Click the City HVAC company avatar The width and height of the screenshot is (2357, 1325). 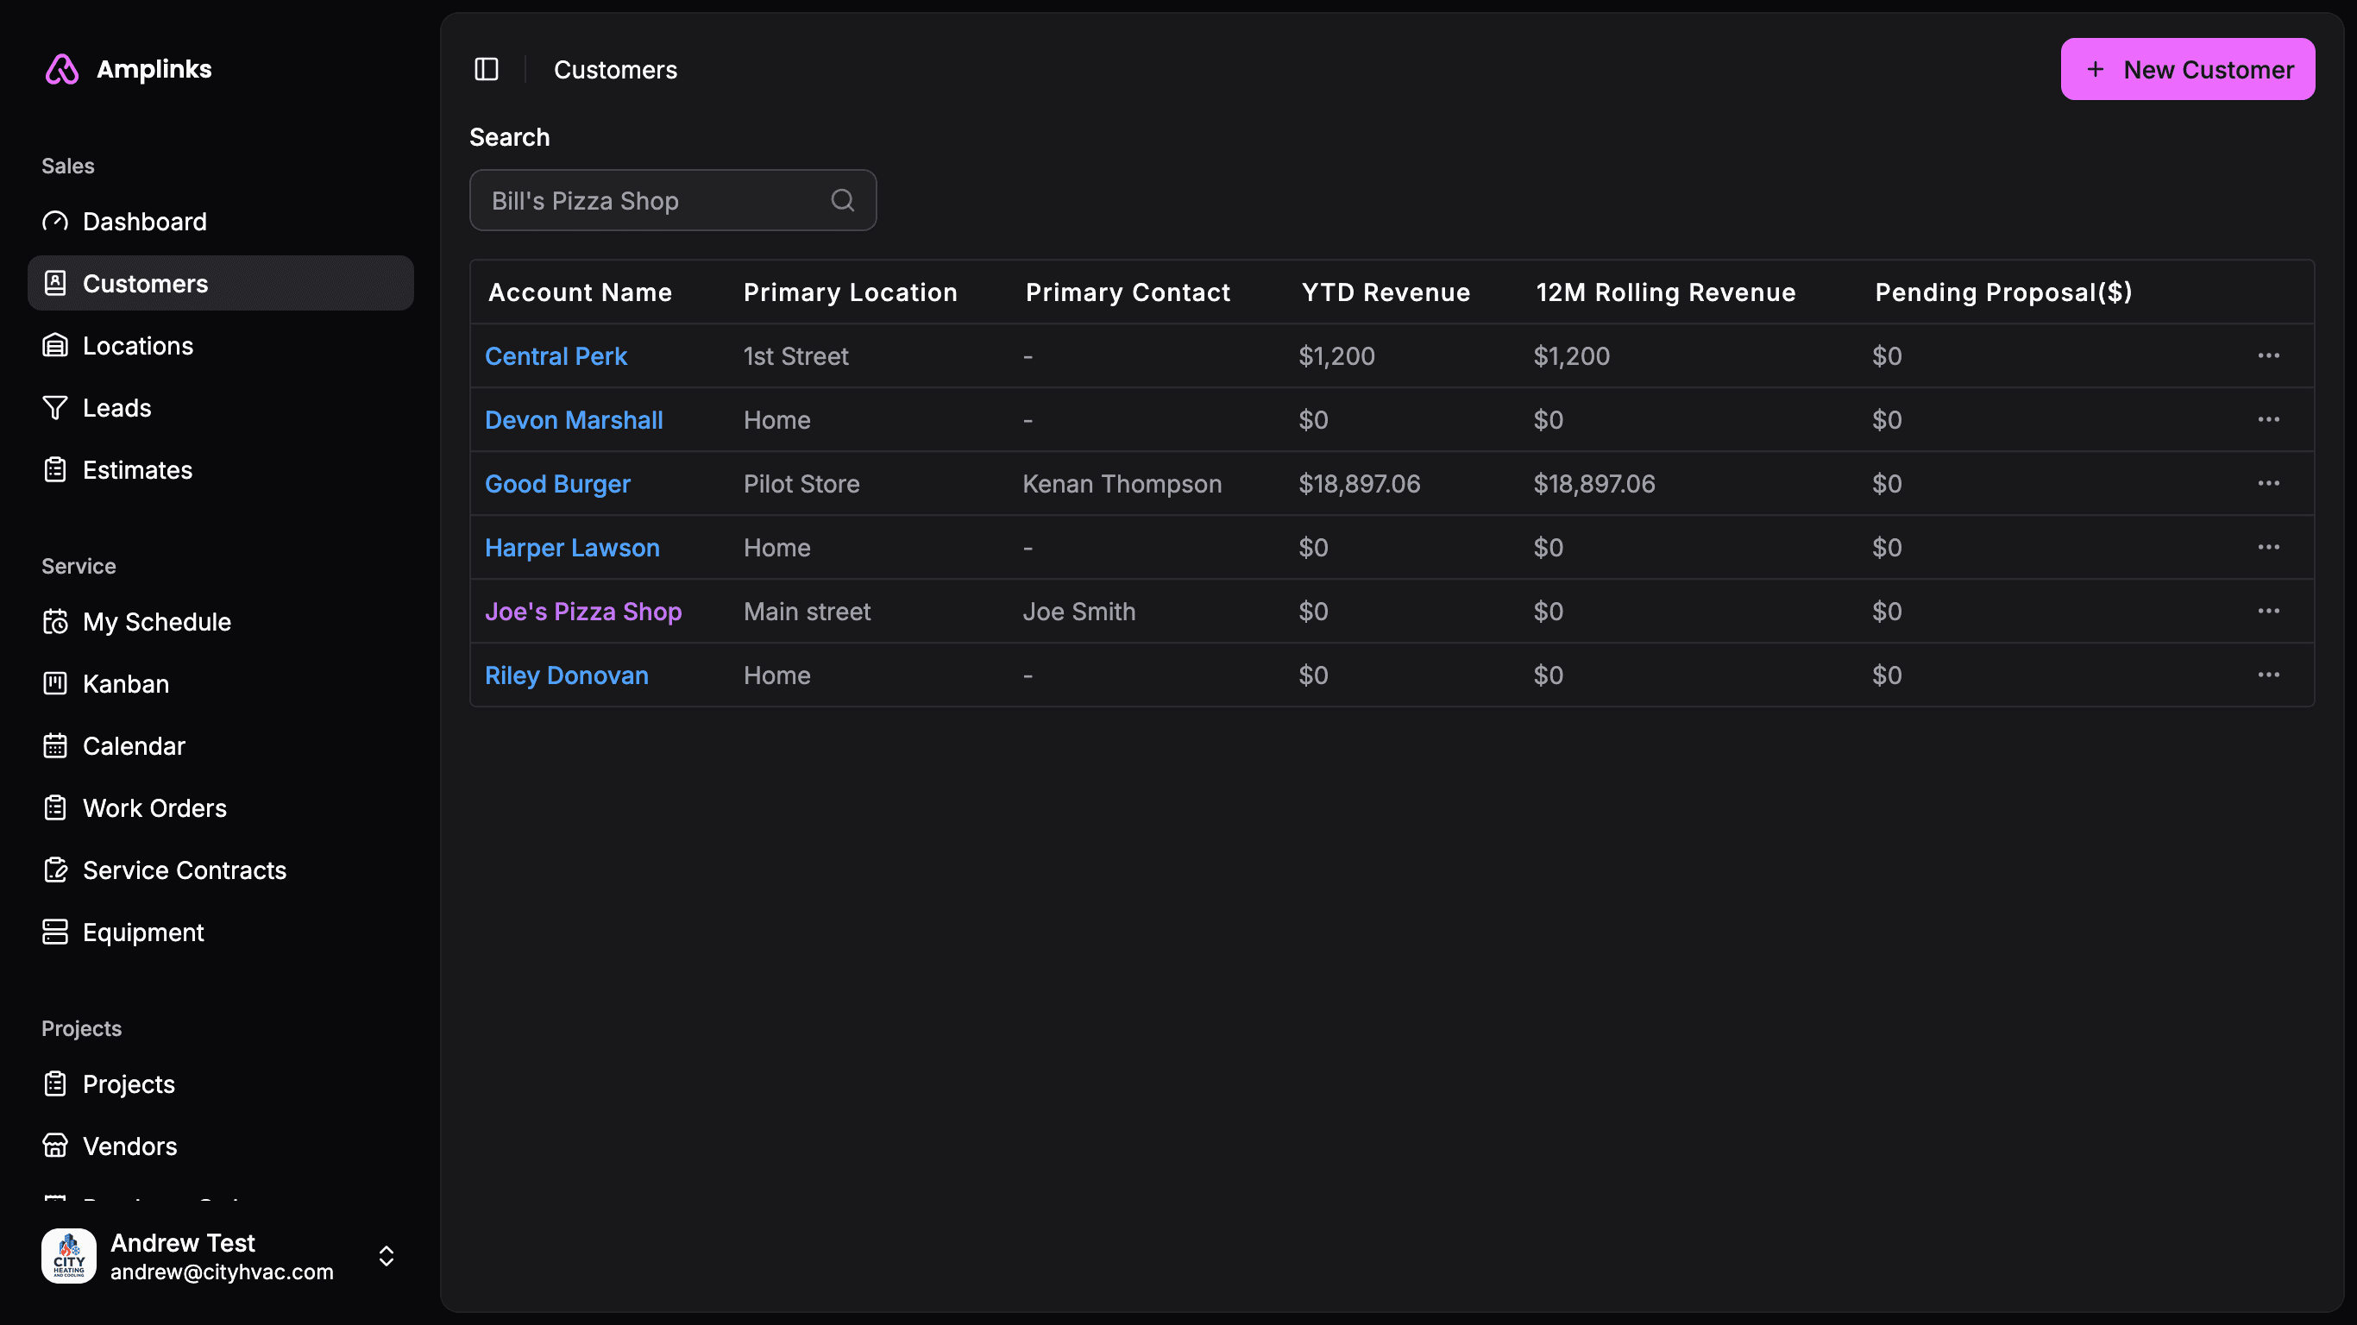point(69,1255)
